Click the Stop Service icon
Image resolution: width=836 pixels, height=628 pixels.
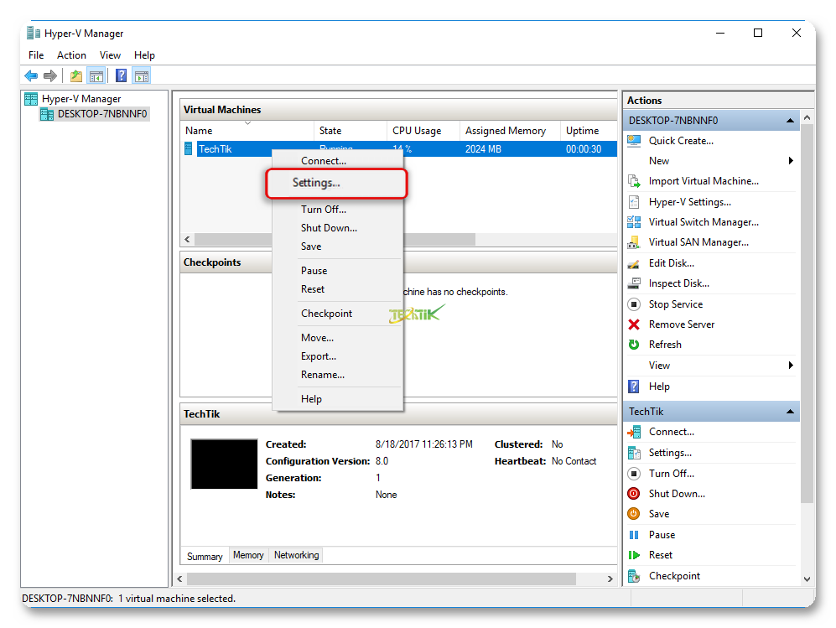click(x=634, y=304)
